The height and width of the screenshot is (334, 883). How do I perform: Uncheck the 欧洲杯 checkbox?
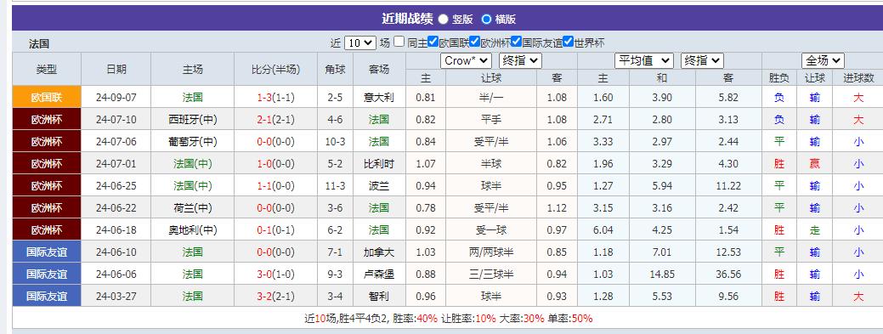click(x=475, y=42)
